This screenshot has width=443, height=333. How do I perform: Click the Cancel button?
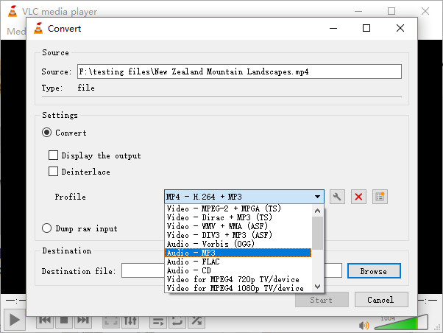(381, 300)
